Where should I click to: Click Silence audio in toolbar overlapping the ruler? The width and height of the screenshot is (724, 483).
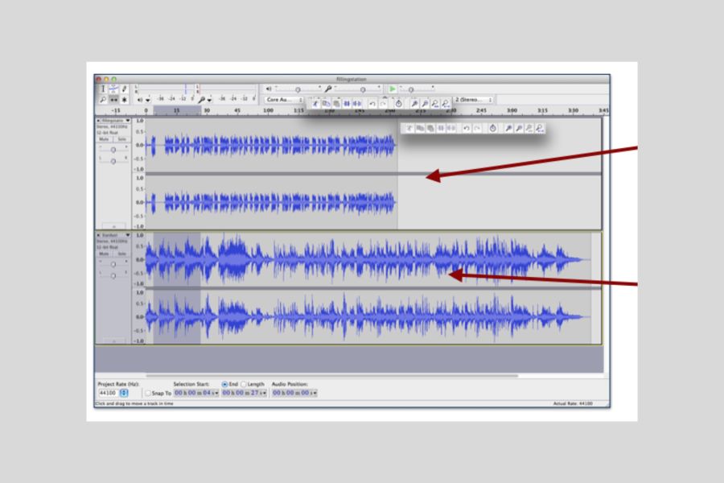(357, 104)
